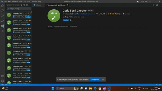Image resolution: width=162 pixels, height=91 pixels.
Task: Install Ukrainian dictionary extension
Action: click(x=28, y=70)
